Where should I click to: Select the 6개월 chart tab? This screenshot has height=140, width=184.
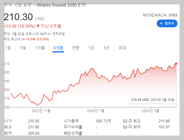tap(58, 48)
